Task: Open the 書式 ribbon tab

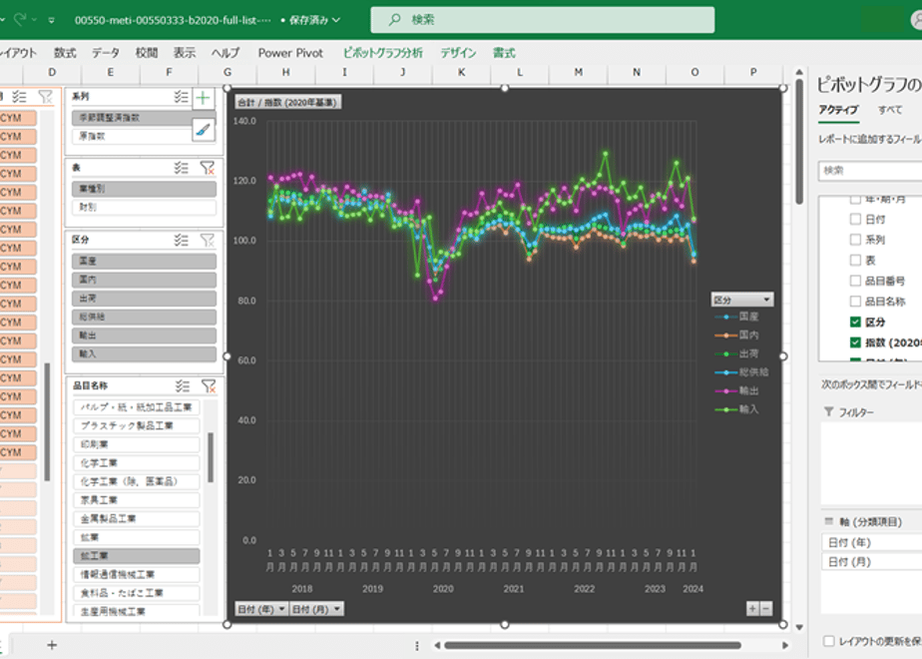Action: [504, 53]
